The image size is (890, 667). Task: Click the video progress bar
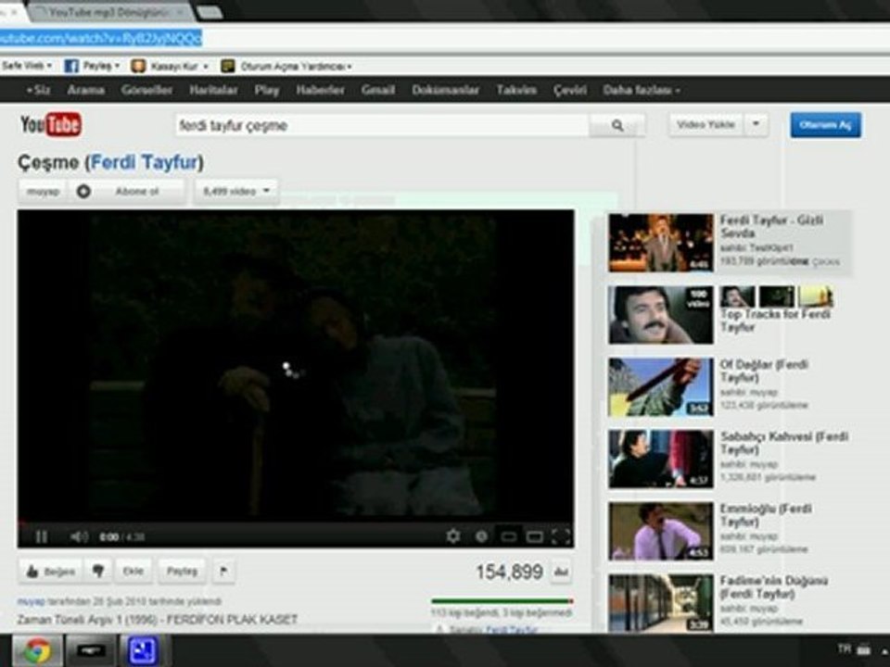coord(295,522)
